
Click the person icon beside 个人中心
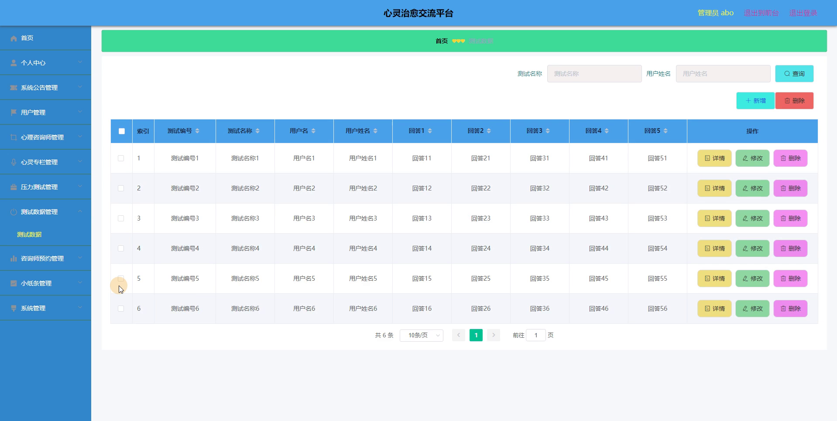(14, 63)
